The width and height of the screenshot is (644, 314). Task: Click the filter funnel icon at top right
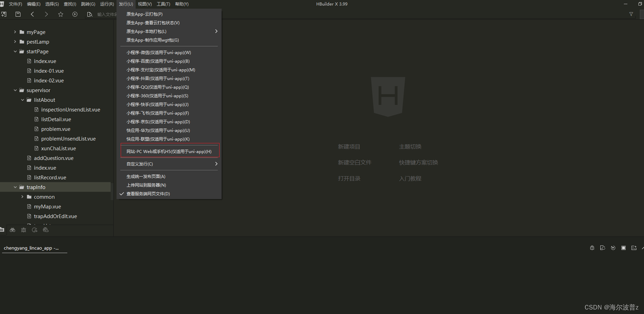coord(631,14)
